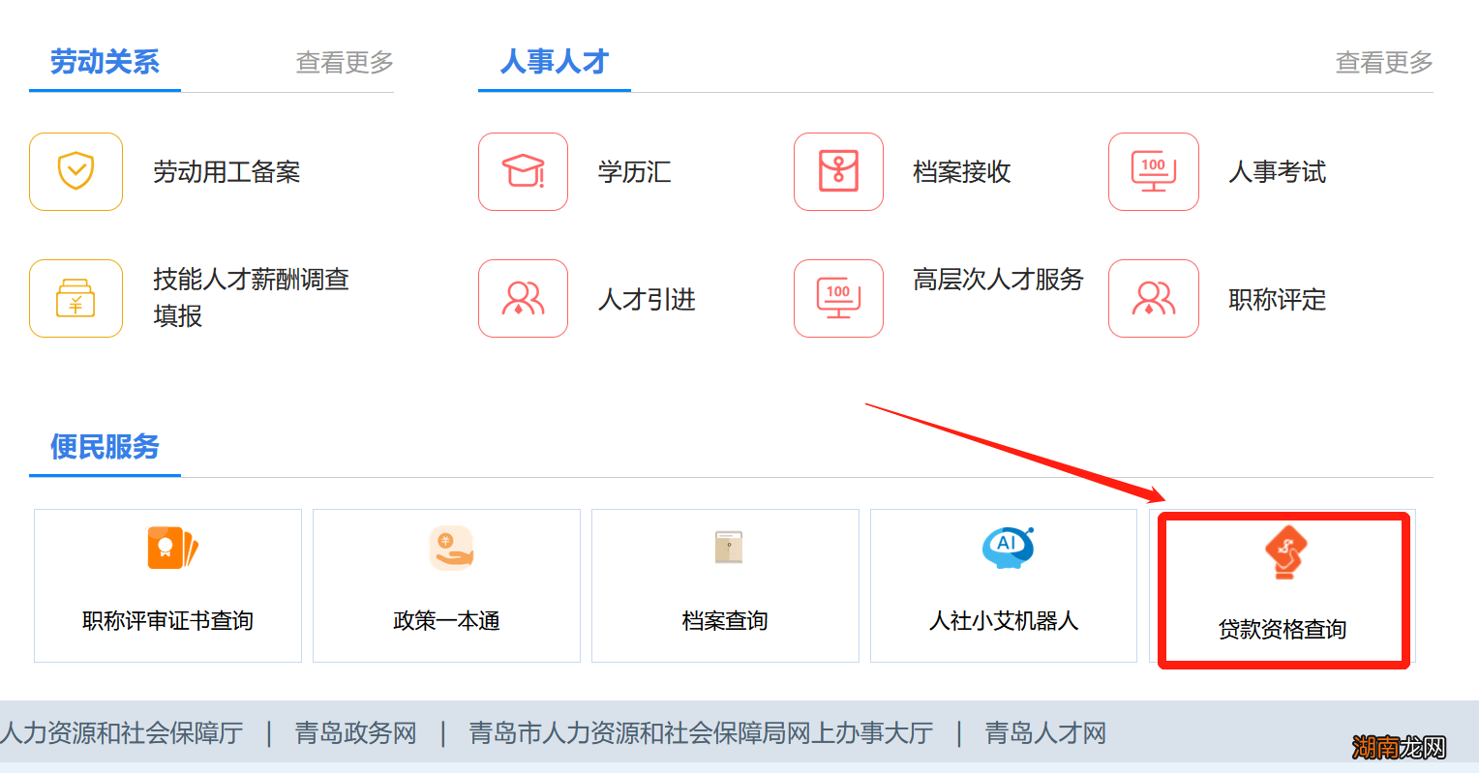Open the 技能人才薪酬调查填报 cabinet icon
The height and width of the screenshot is (773, 1479).
75,298
